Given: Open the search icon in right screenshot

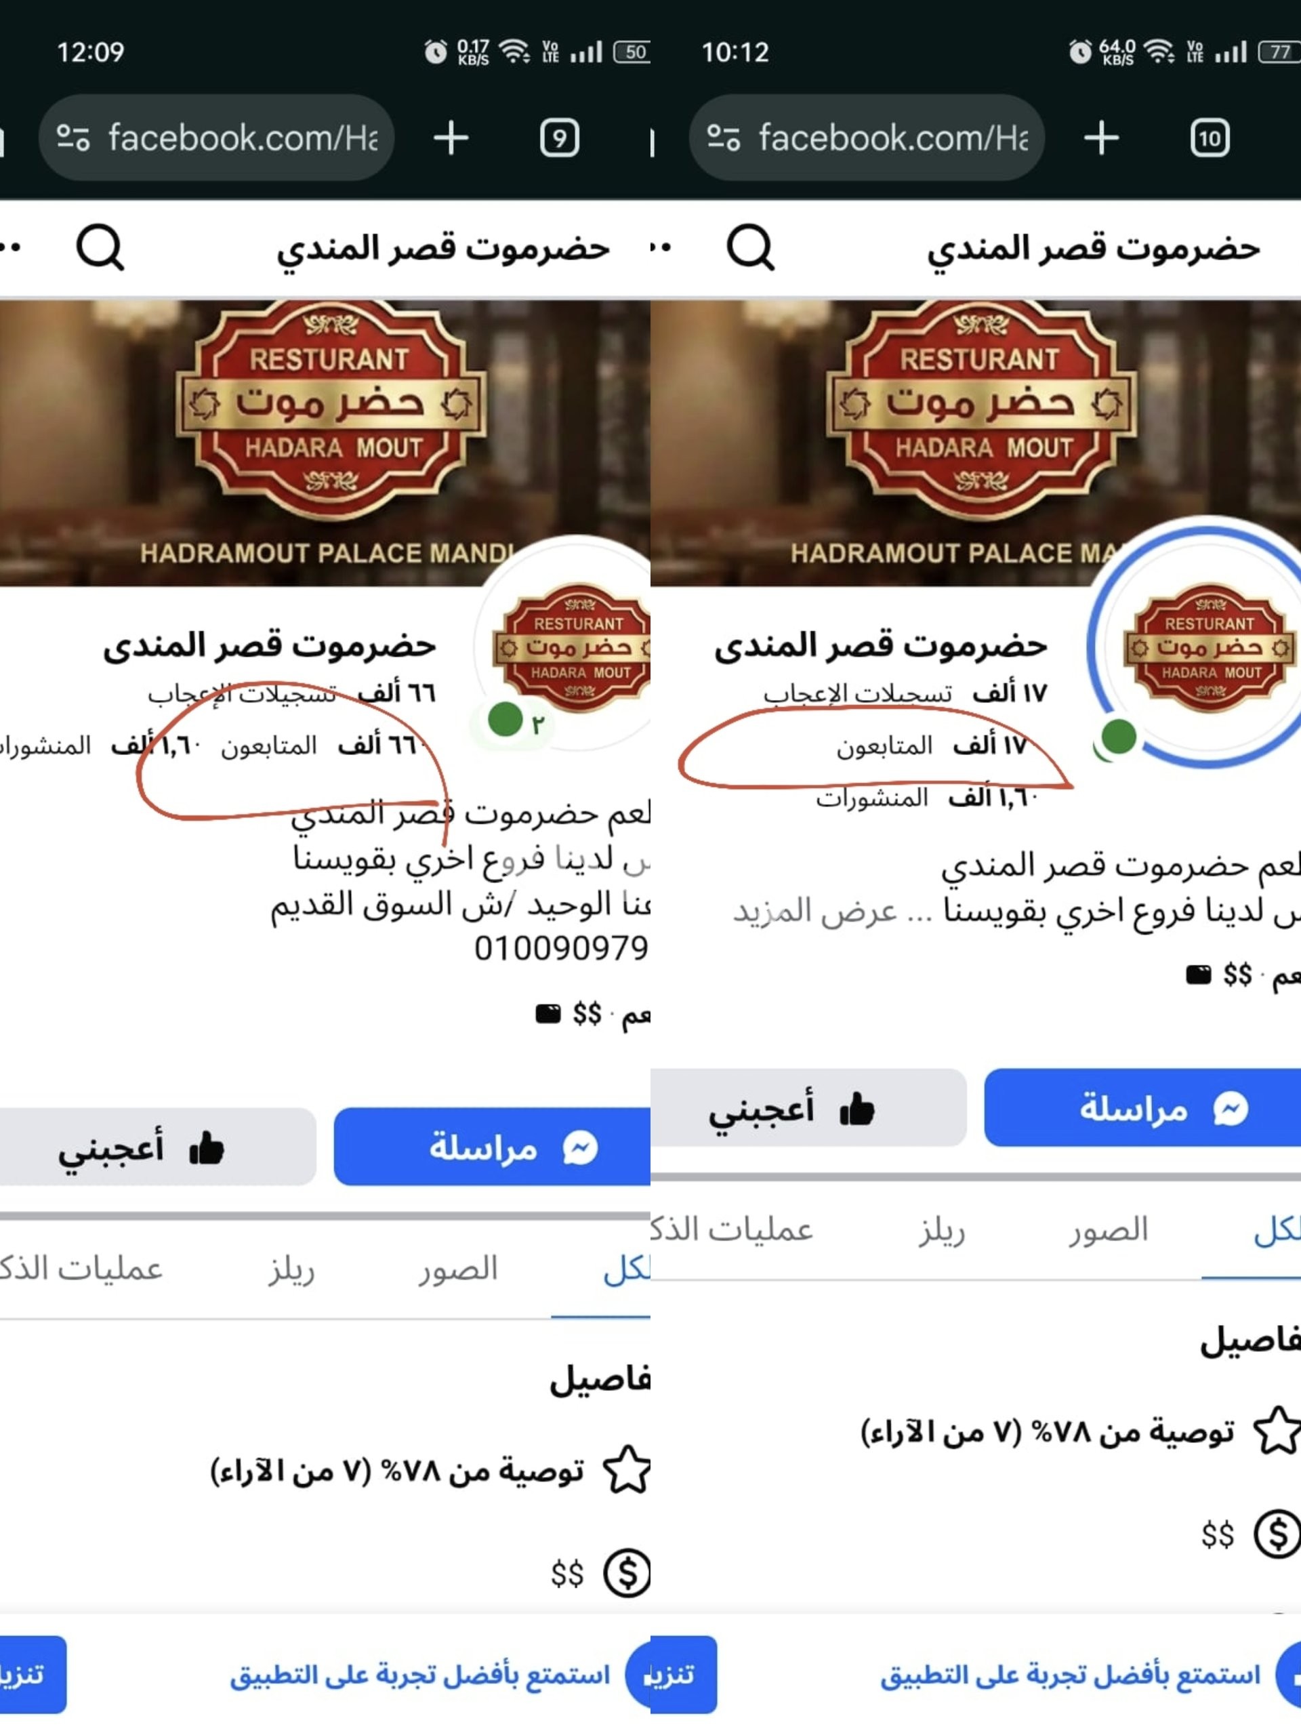Looking at the screenshot, I should click(751, 248).
